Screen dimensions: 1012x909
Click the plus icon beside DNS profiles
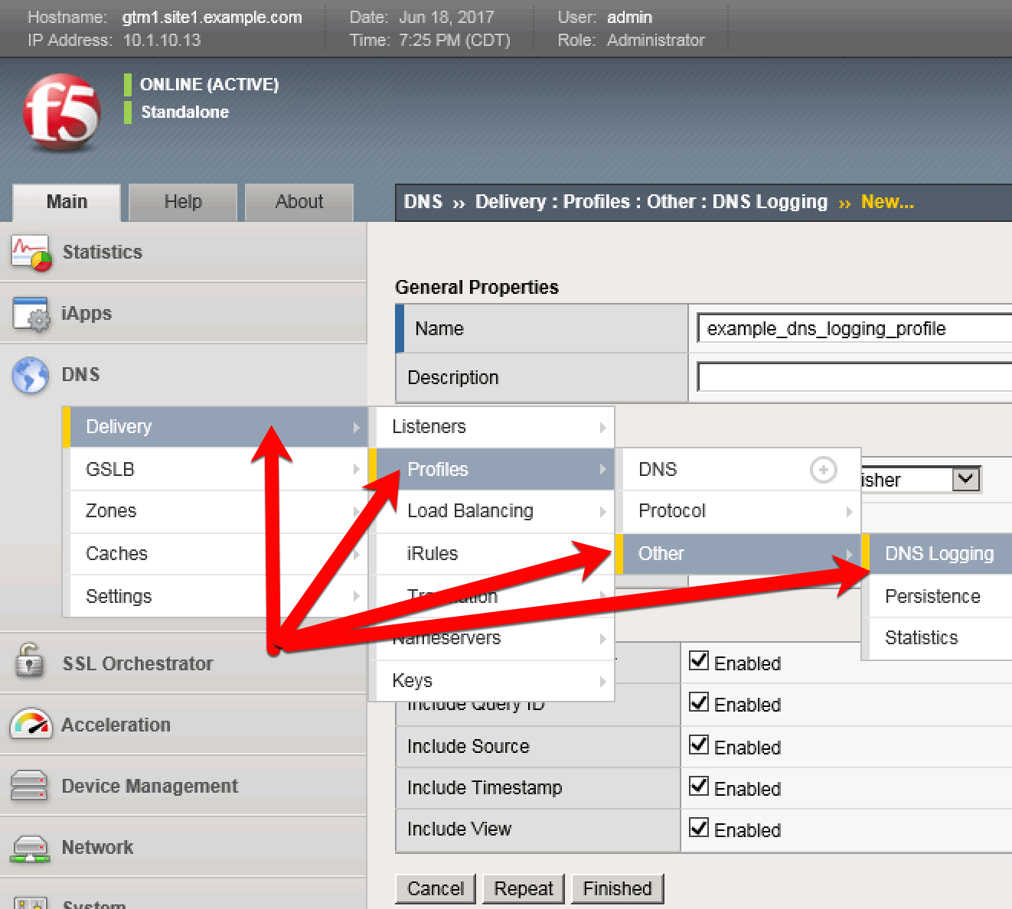point(824,470)
